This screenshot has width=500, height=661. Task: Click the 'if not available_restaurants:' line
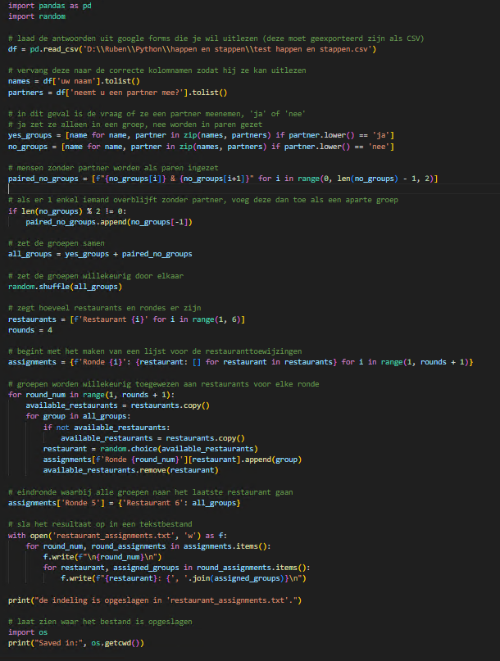(107, 427)
